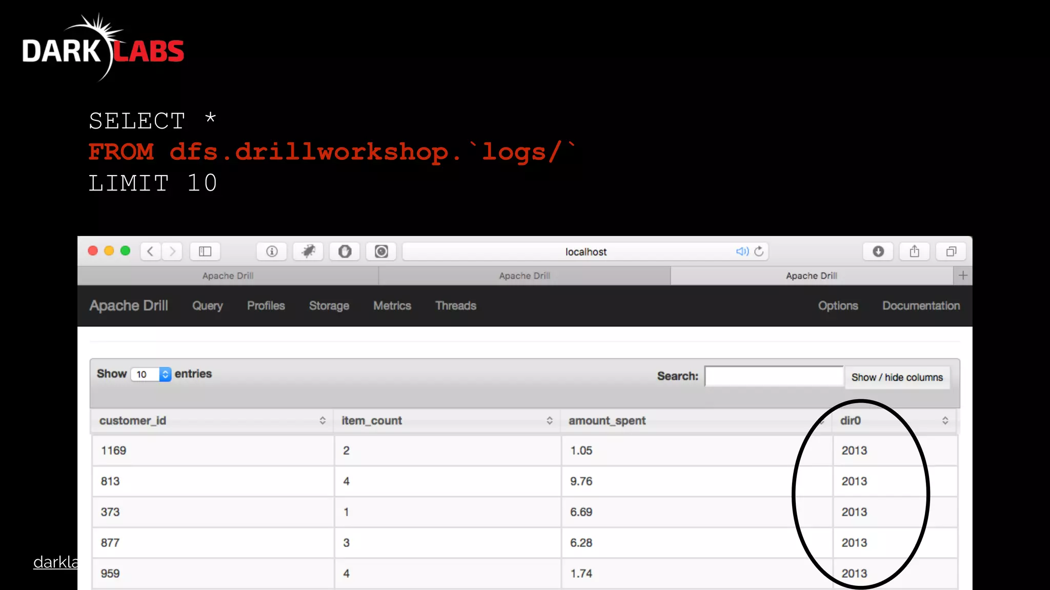Click dir0 value in row 813
Screen dimensions: 1050x590
tap(854, 481)
